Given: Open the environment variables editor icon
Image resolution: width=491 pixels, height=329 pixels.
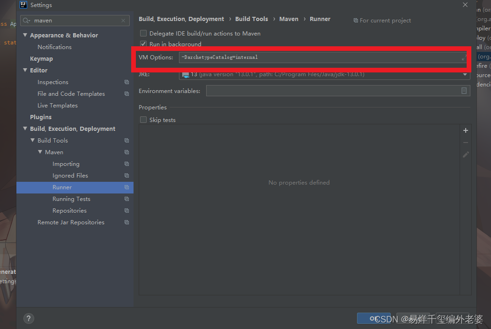Looking at the screenshot, I should [464, 91].
